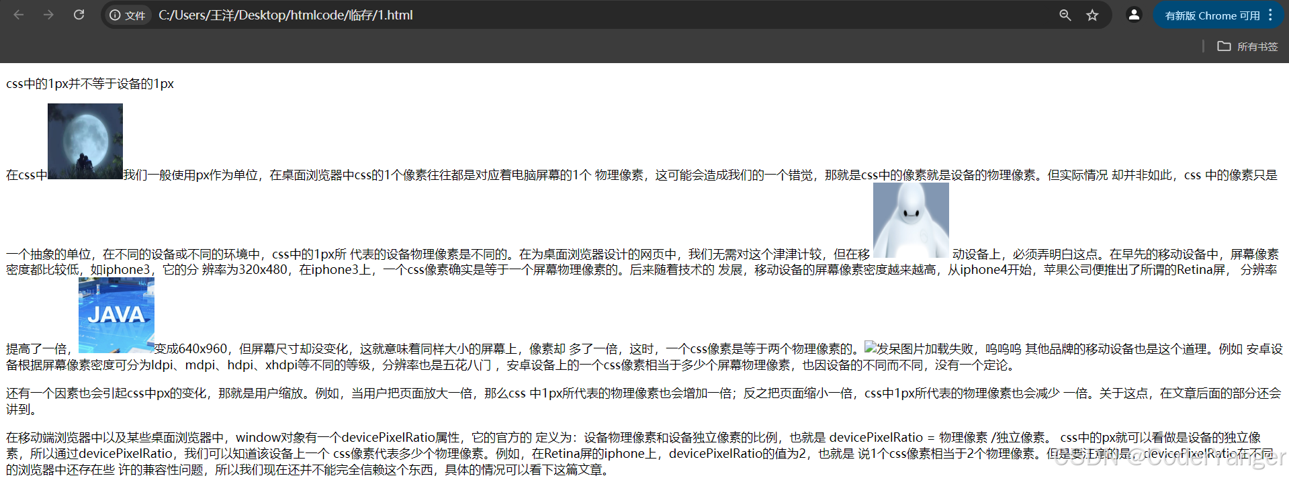The height and width of the screenshot is (478, 1289).
Task: Open the zoom magnifier icon in address bar
Action: (x=1065, y=15)
